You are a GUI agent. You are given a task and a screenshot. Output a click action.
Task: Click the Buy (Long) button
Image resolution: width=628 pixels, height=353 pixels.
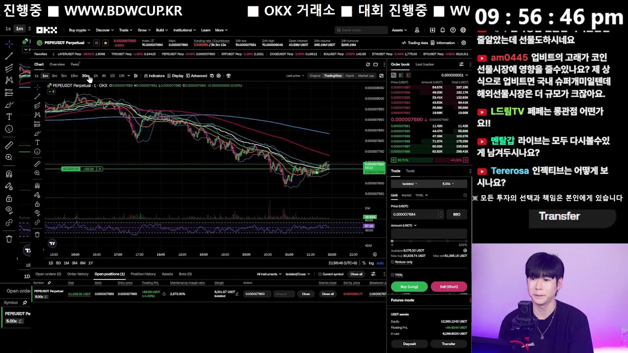click(409, 286)
